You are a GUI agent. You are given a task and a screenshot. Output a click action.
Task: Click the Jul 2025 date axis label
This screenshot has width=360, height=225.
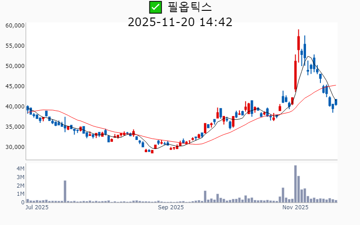point(37,207)
